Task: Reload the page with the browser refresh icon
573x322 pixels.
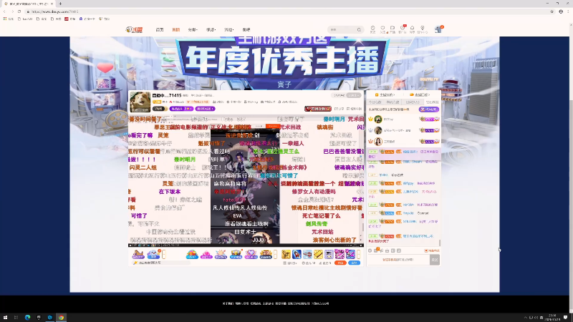Action: (x=19, y=11)
